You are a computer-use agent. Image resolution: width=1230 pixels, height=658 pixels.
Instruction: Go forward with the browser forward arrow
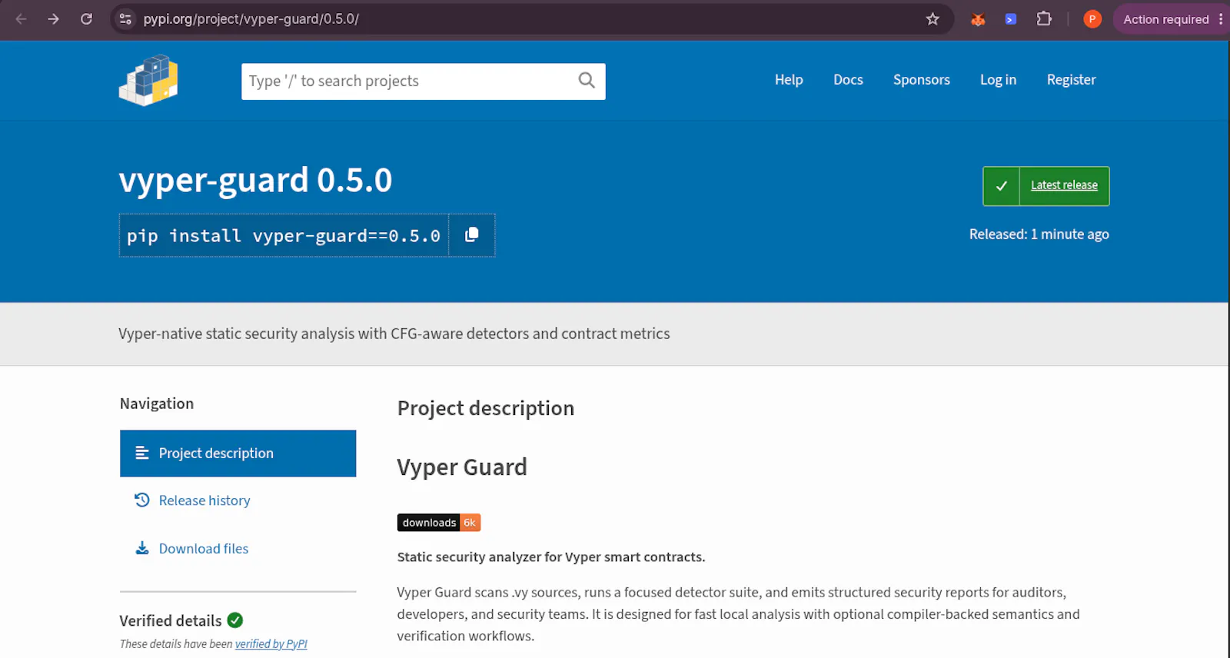53,19
